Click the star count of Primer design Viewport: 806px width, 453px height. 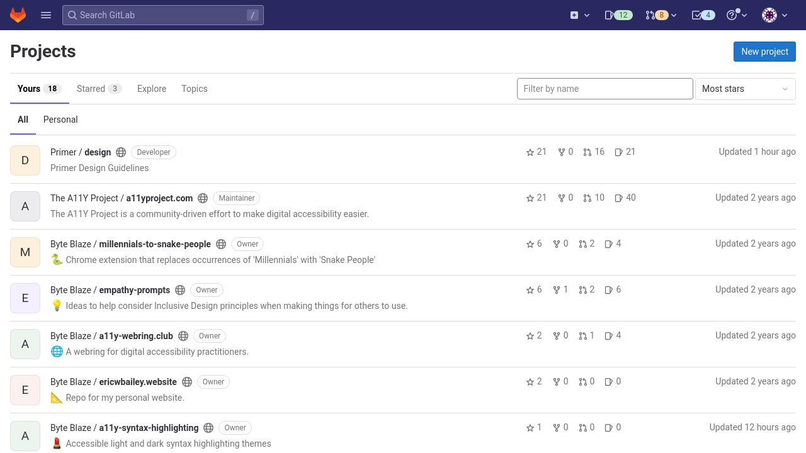536,152
